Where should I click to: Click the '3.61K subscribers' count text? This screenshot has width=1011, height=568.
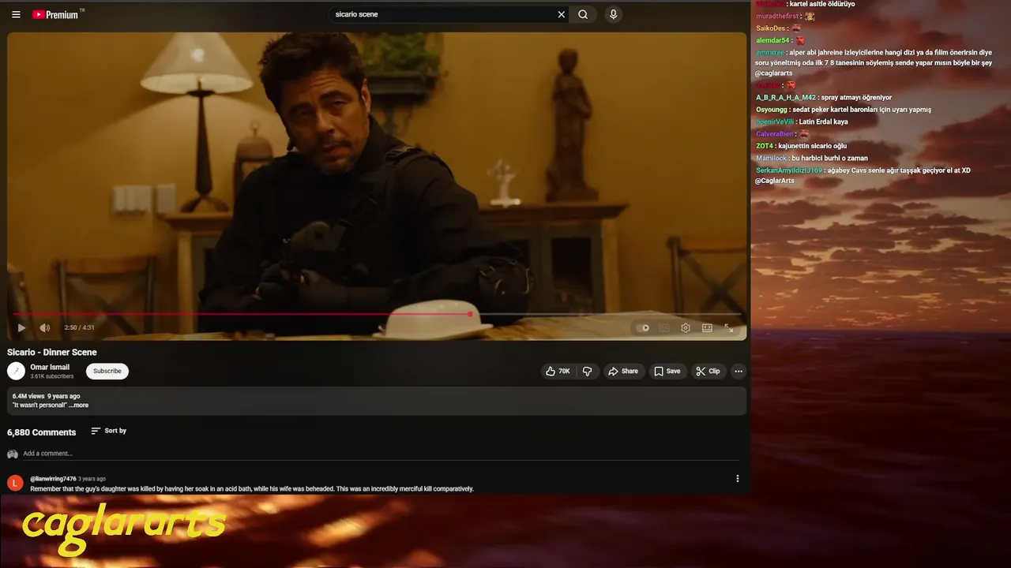pos(51,376)
